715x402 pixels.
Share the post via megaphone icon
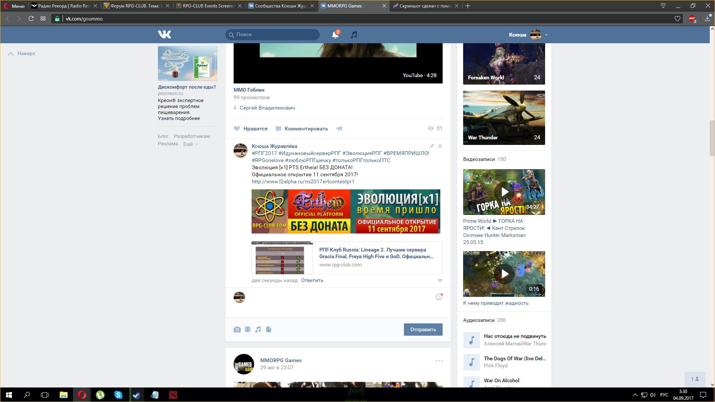click(339, 129)
